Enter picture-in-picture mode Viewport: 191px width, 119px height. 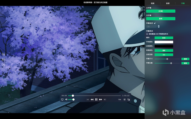128,100
